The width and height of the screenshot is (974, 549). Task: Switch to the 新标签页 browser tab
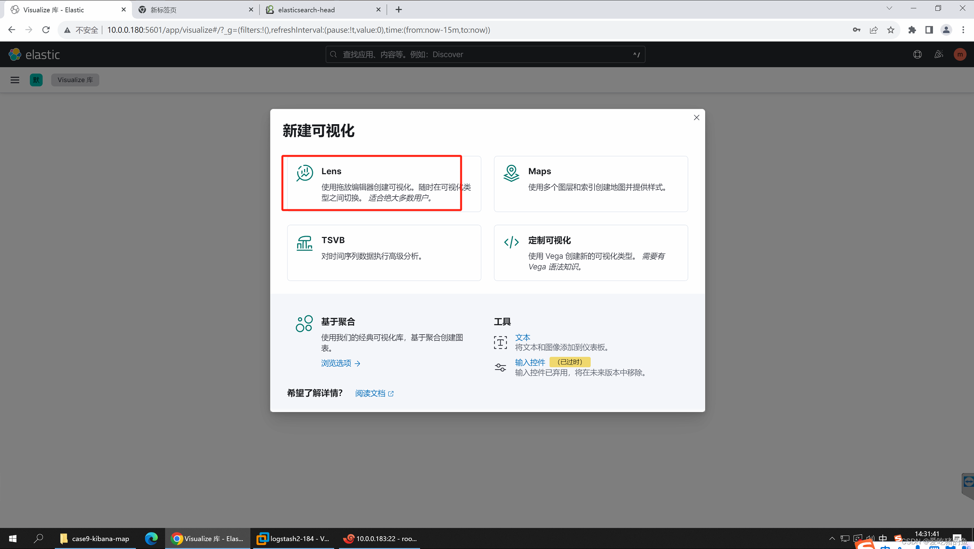[x=195, y=10]
